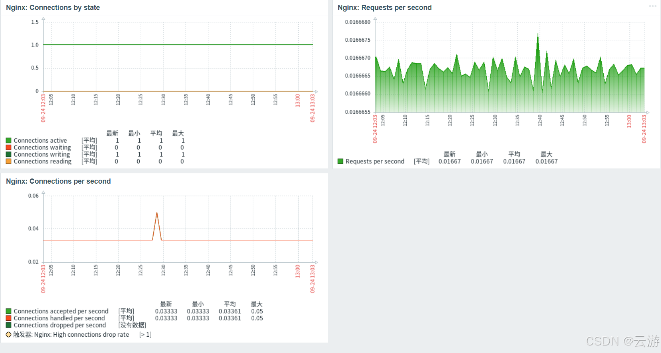The image size is (661, 353).
Task: Click the 1.5 y-axis label in Connections by state
Action: [x=35, y=22]
